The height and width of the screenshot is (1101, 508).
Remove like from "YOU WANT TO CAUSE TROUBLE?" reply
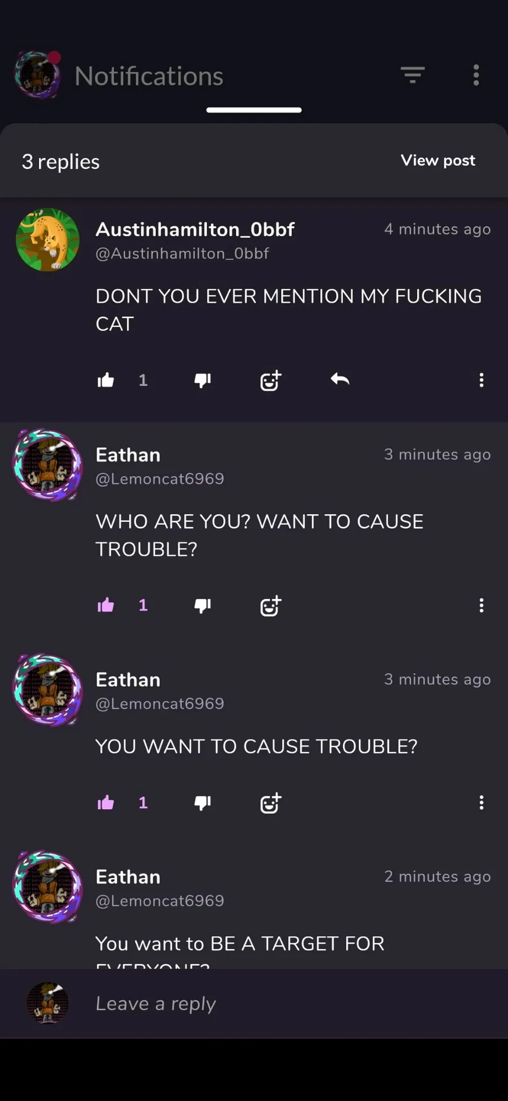[106, 802]
